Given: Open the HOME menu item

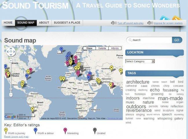Looking at the screenshot, I should pyautogui.click(x=8, y=23).
